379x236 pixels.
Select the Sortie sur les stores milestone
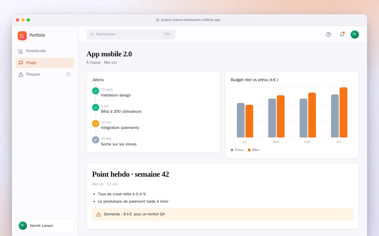119,144
